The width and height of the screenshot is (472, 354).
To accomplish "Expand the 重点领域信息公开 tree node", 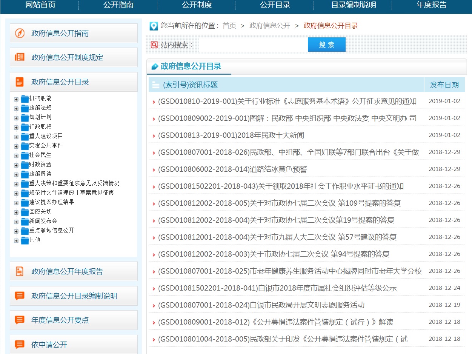I will (16, 231).
